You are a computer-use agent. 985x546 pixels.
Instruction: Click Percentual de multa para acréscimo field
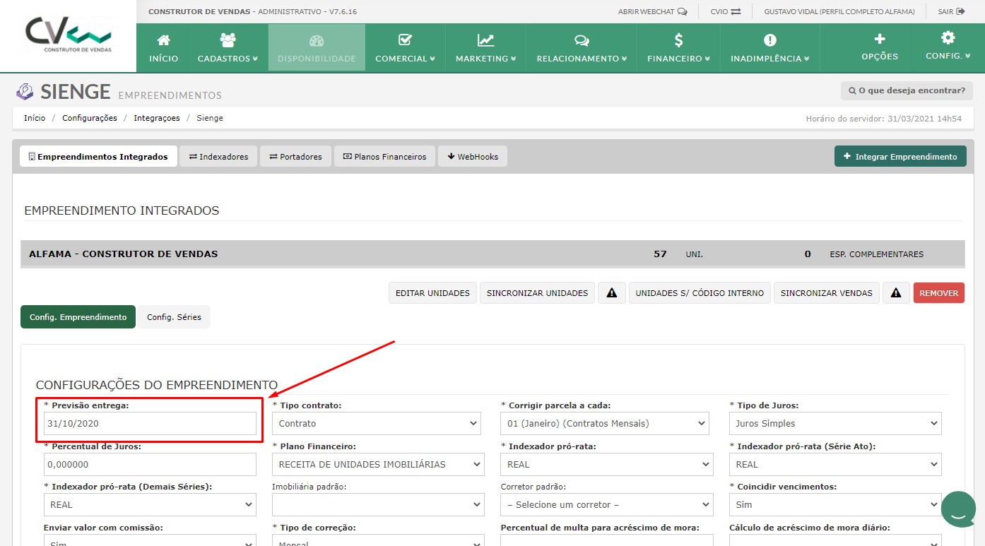click(x=607, y=540)
